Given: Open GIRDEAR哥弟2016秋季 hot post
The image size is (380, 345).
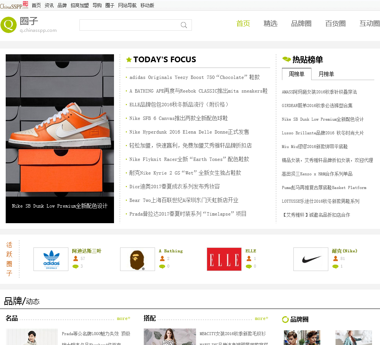Looking at the screenshot, I should pos(317,106).
